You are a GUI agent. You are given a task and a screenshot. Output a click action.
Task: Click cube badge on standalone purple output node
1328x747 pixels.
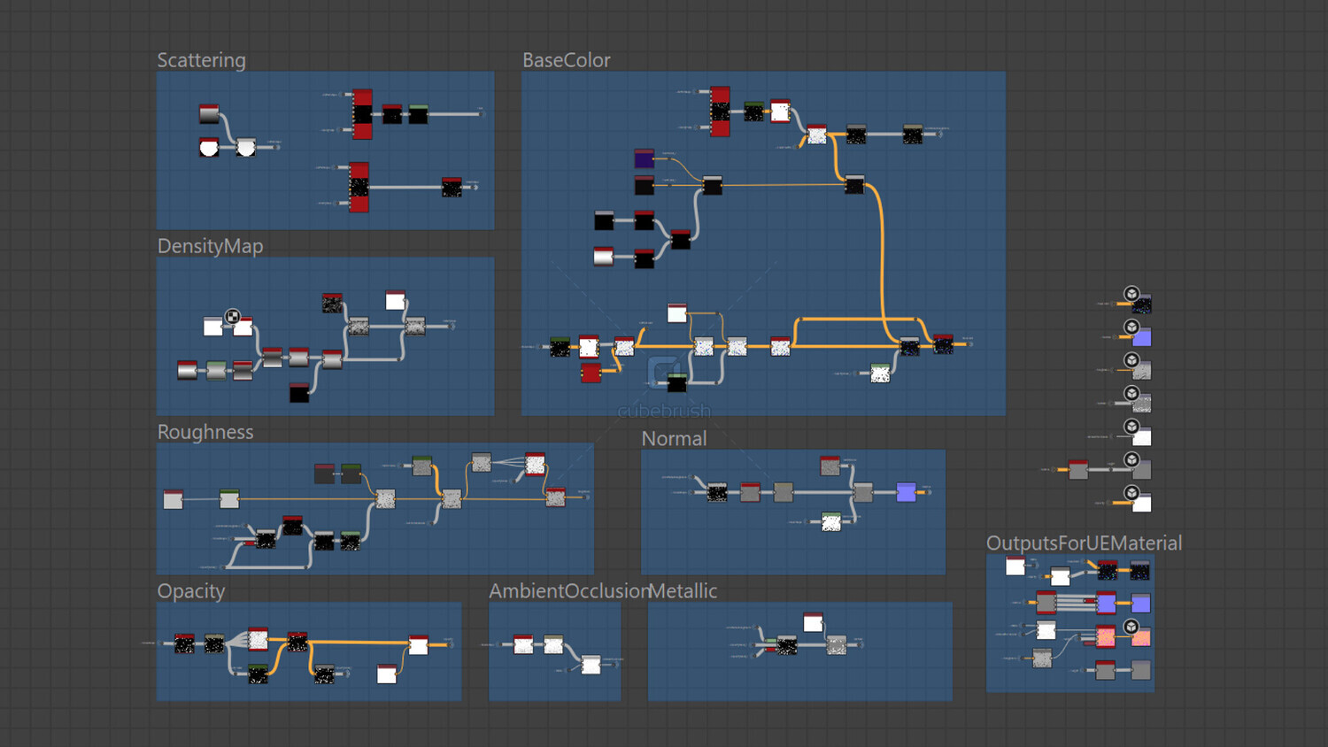1131,327
